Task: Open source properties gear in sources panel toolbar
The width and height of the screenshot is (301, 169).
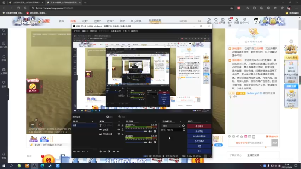Action: tap(109, 152)
